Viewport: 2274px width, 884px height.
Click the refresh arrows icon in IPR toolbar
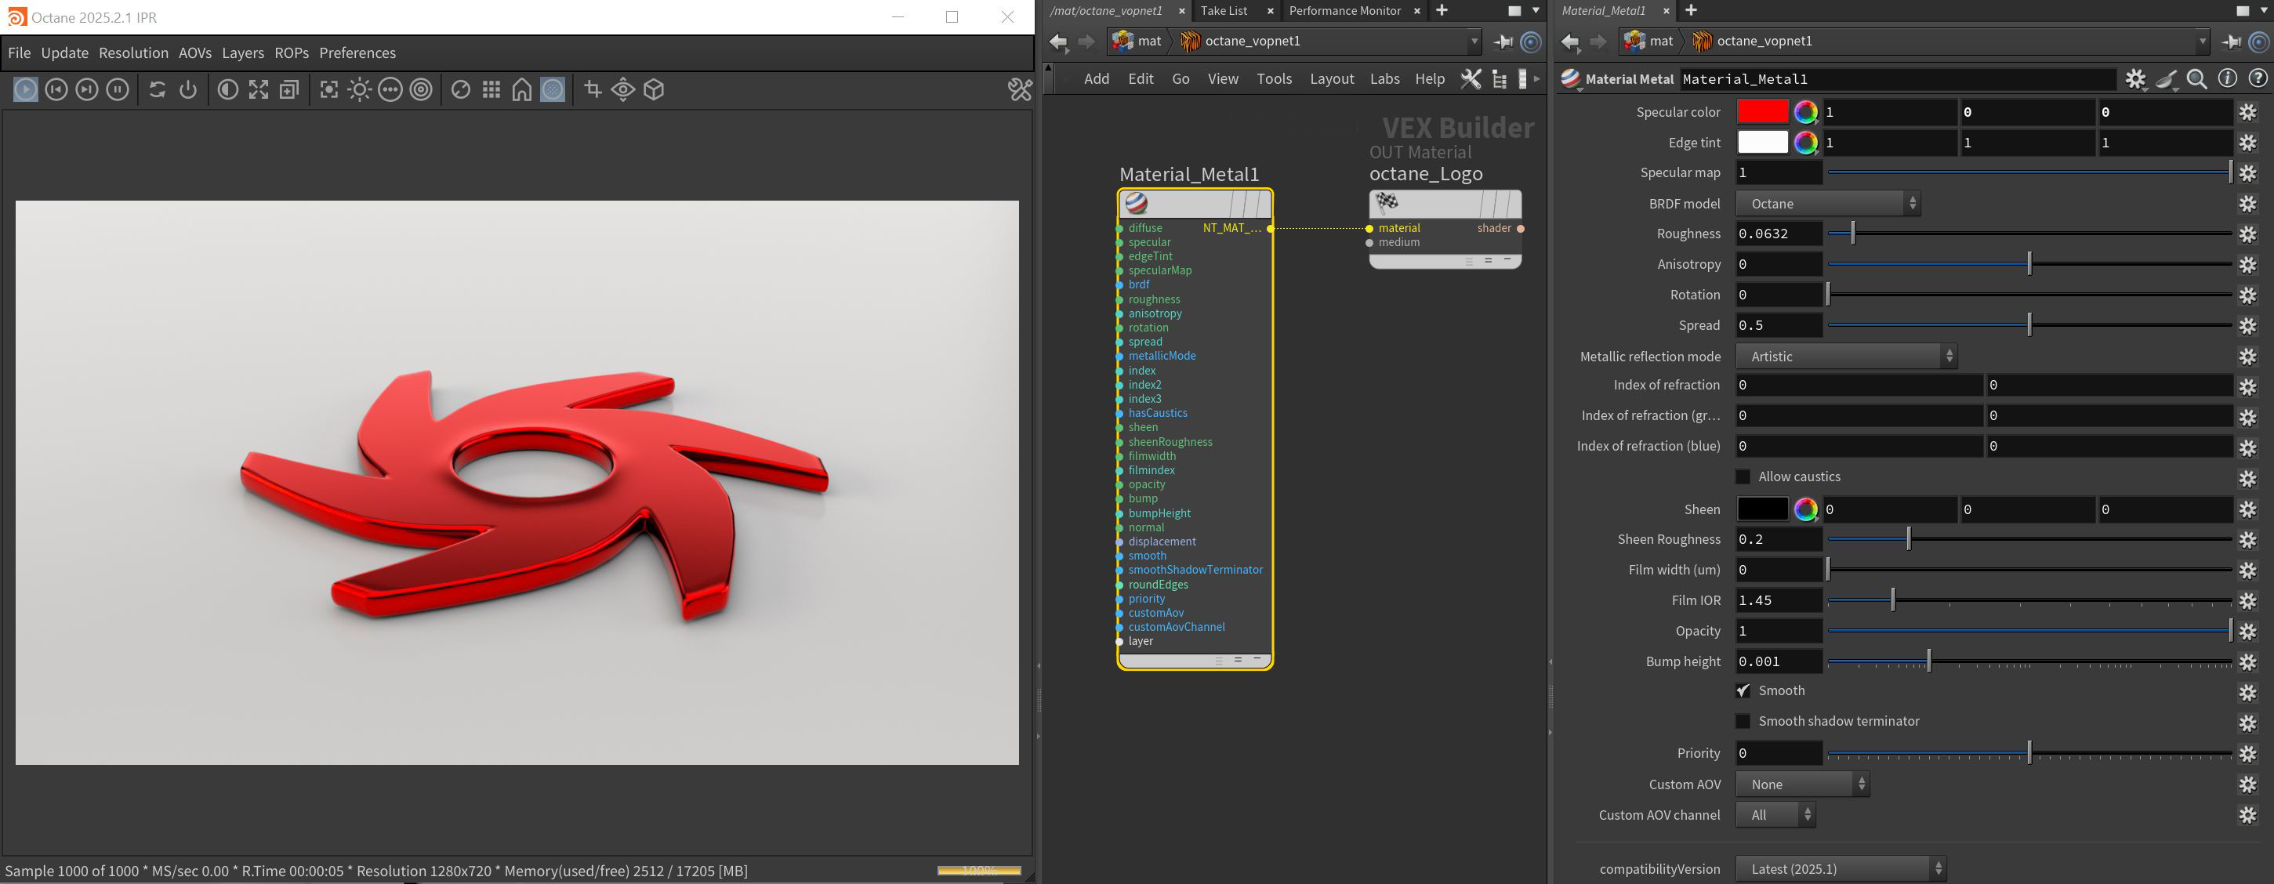[157, 89]
